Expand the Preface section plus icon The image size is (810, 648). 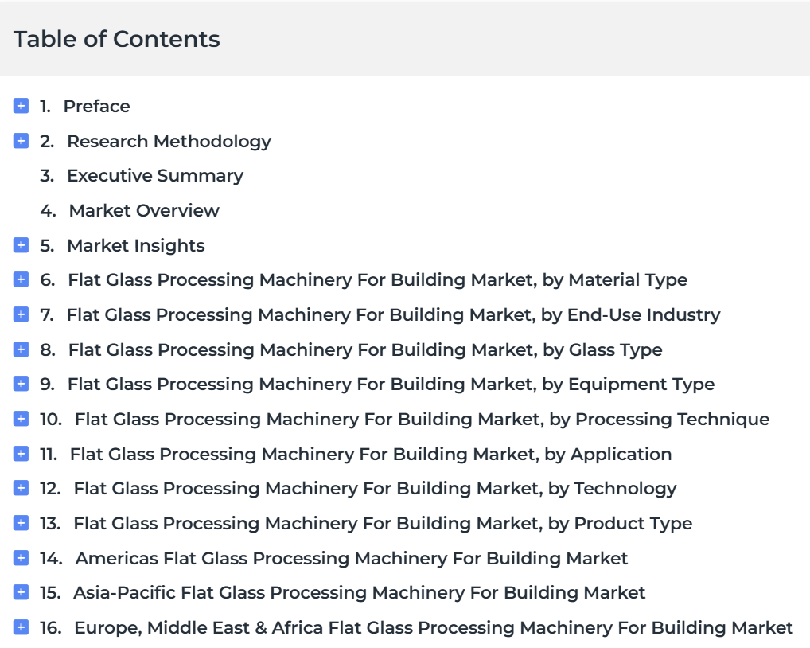click(21, 106)
